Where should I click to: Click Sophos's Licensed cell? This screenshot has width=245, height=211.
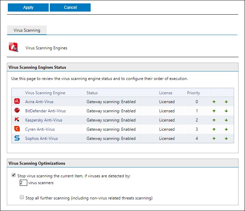(167, 139)
